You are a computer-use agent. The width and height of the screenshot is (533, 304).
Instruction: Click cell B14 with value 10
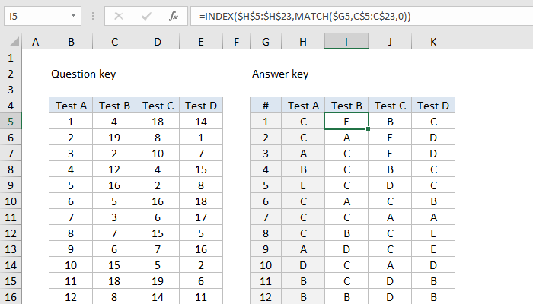pyautogui.click(x=71, y=265)
